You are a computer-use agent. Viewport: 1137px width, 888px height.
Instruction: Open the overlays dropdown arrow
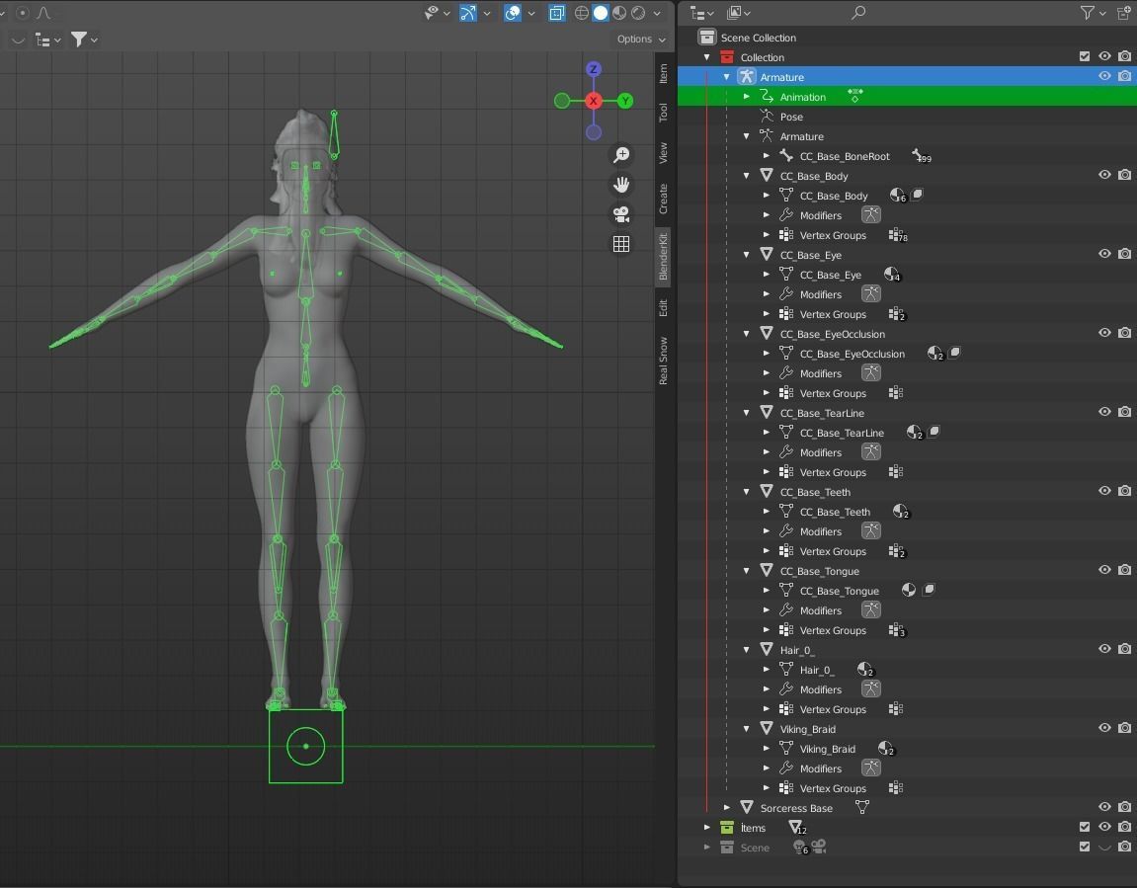[531, 13]
